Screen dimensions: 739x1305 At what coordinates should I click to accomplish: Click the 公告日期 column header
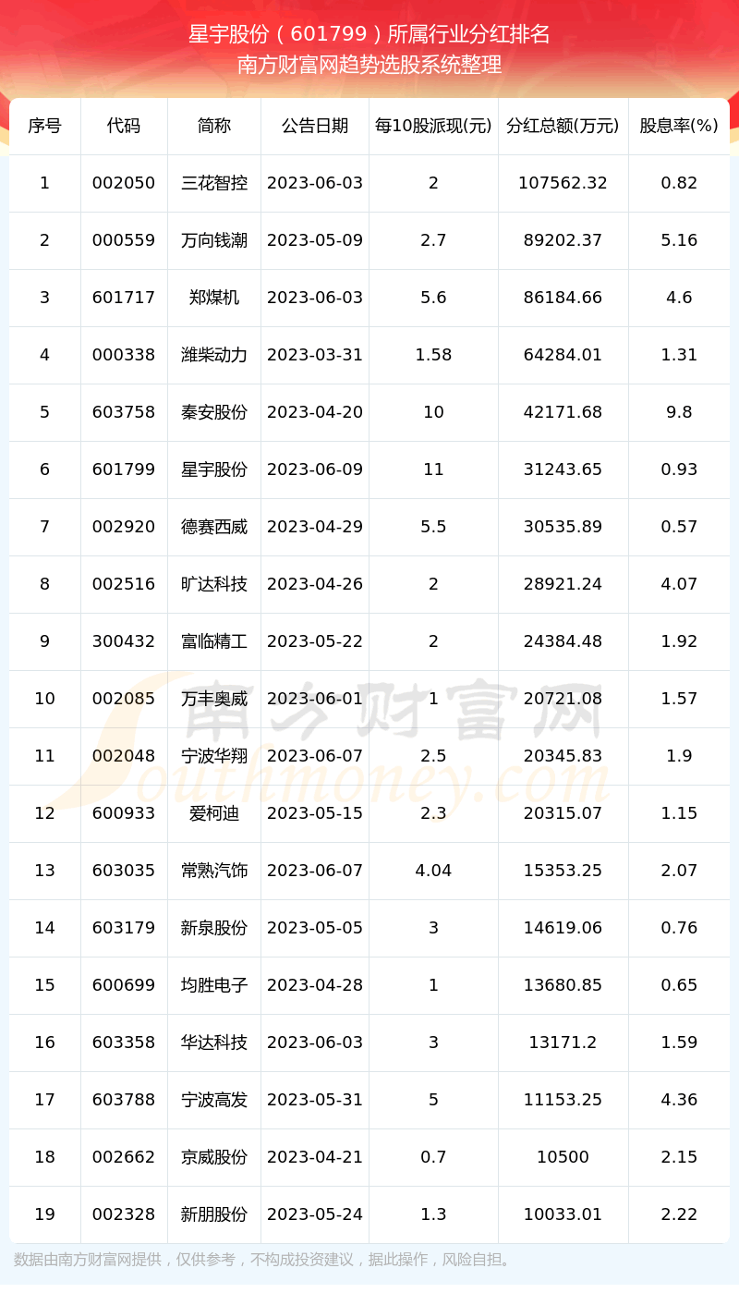point(315,126)
